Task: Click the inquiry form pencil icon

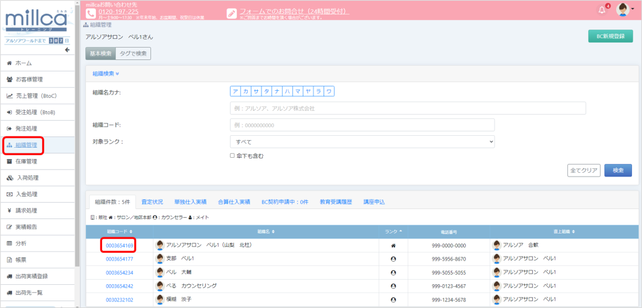Action: coord(232,13)
